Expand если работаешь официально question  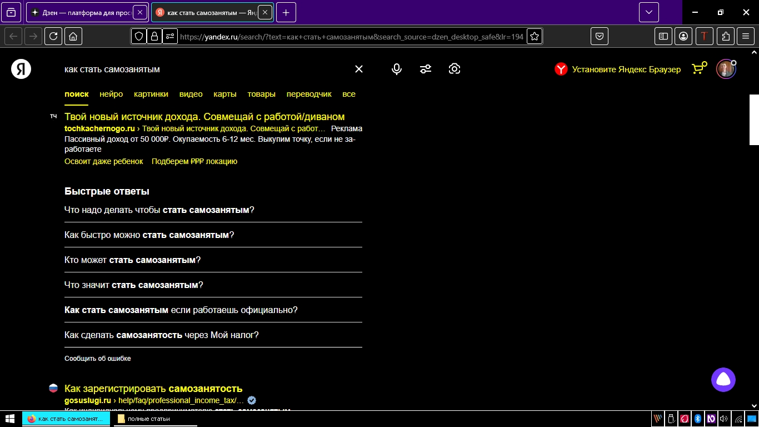pyautogui.click(x=213, y=310)
